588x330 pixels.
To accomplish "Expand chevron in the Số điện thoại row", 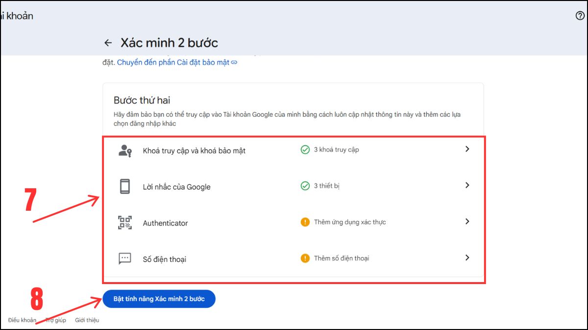I will click(467, 258).
